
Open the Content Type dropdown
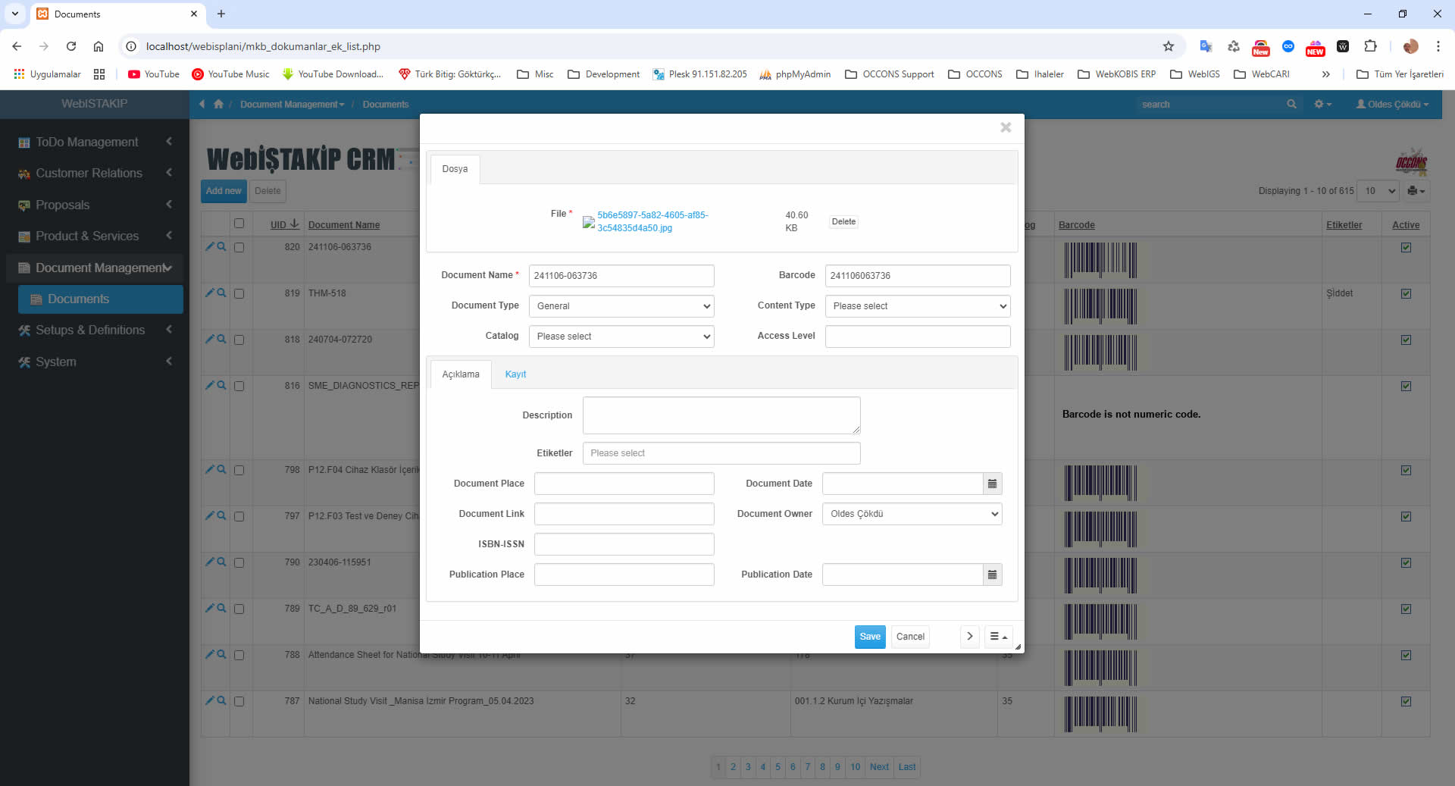coord(917,306)
